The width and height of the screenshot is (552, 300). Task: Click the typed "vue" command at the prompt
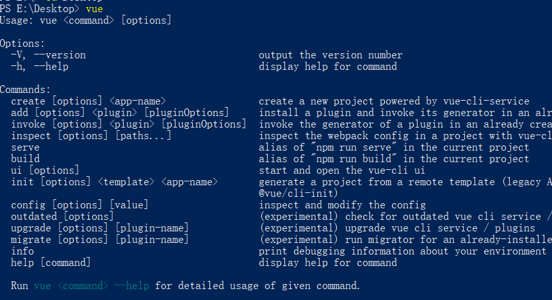pos(93,10)
